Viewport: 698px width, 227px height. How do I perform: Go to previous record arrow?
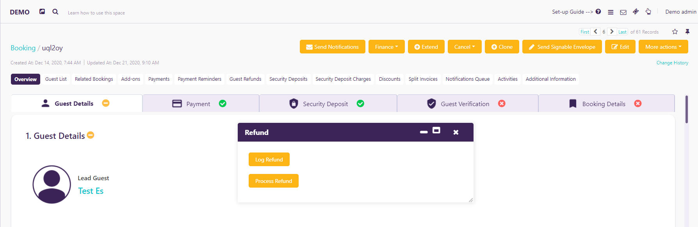pos(596,32)
